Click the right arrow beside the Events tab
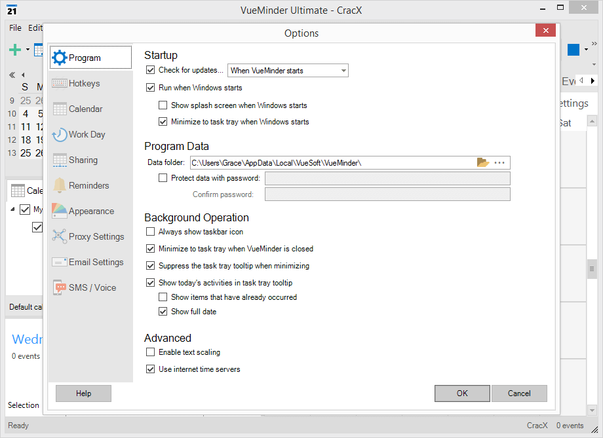 click(x=593, y=81)
